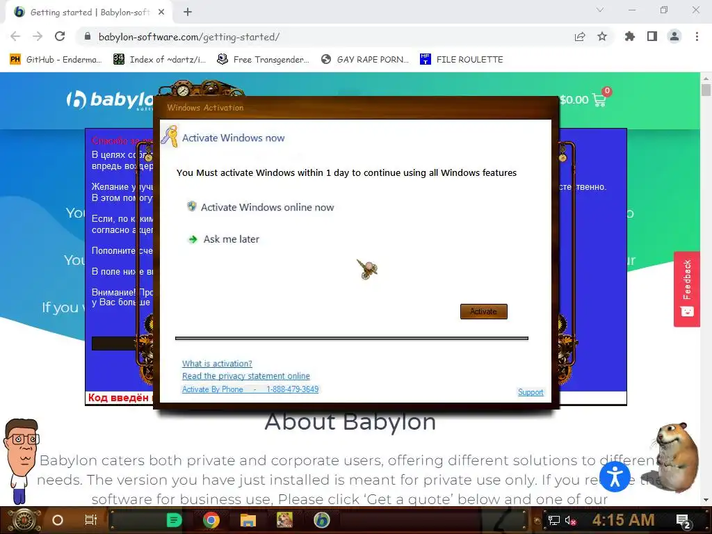The image size is (712, 534).
Task: Open the steampunk Start button
Action: click(x=24, y=520)
